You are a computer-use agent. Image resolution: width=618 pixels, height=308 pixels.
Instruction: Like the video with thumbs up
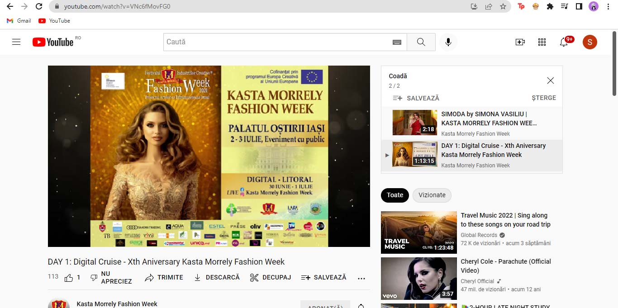[72, 278]
